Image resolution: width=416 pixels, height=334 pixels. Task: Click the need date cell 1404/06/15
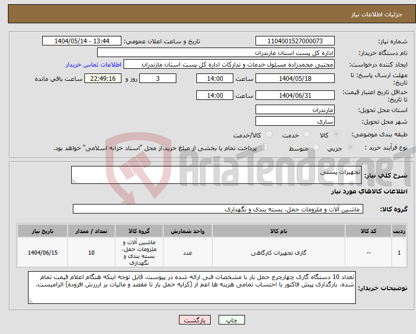pos(42,253)
